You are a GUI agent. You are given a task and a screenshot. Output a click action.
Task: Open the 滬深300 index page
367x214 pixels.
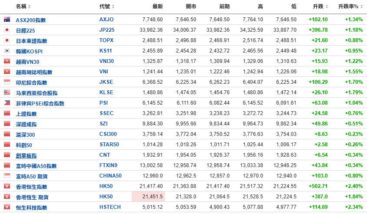tap(25, 135)
